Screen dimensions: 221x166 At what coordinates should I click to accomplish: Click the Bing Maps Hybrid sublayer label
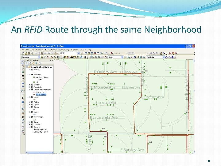(42, 132)
